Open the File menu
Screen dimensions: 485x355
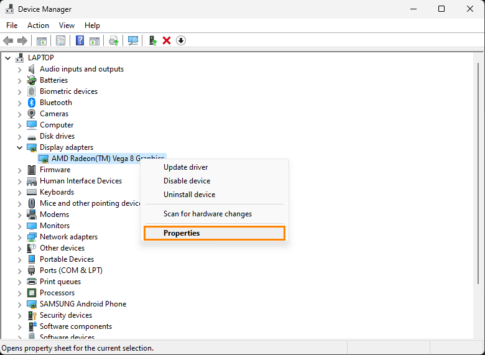(x=12, y=25)
